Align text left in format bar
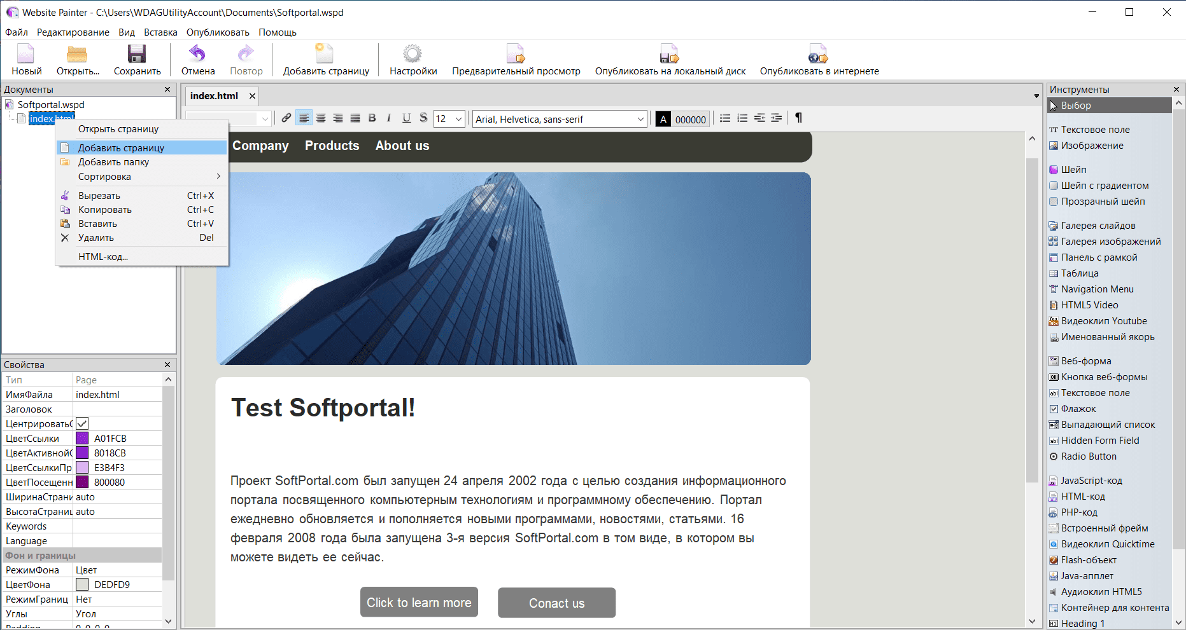The image size is (1186, 630). point(304,118)
